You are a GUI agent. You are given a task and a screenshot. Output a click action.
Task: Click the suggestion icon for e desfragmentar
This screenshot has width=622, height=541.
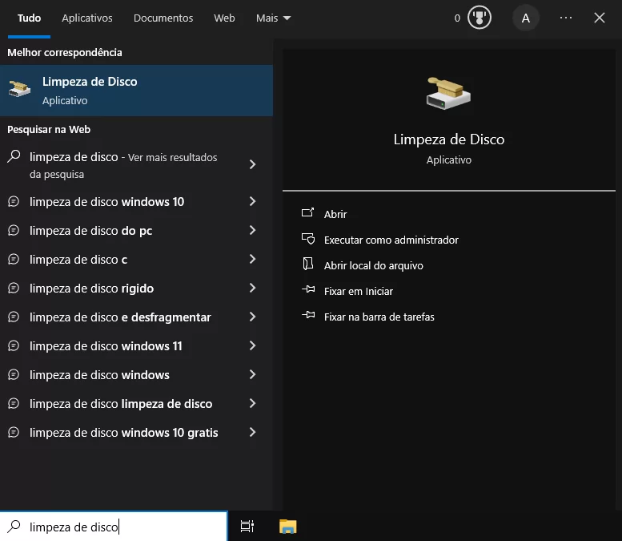pos(14,317)
